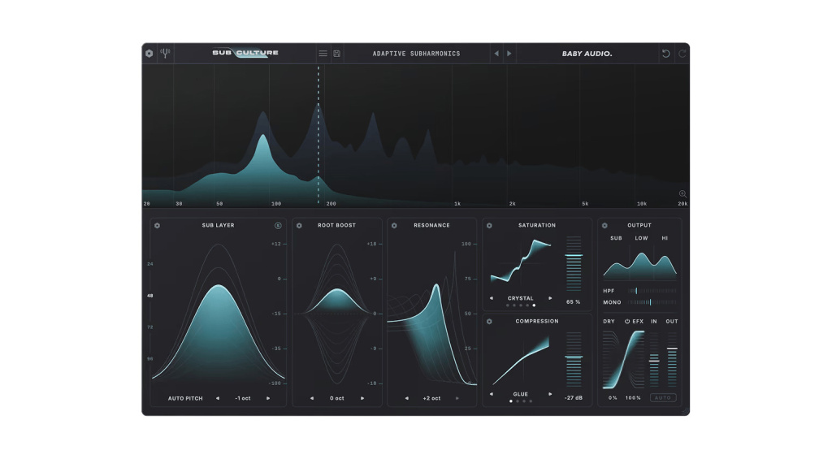832x459 pixels.
Task: Select next compression type after GLUE
Action: [550, 394]
